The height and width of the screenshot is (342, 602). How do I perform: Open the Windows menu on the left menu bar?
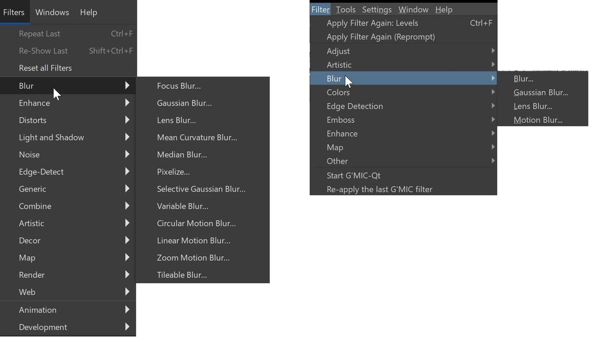click(x=52, y=12)
